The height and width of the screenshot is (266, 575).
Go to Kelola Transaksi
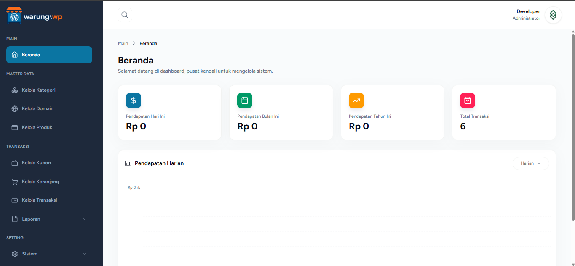coord(39,200)
